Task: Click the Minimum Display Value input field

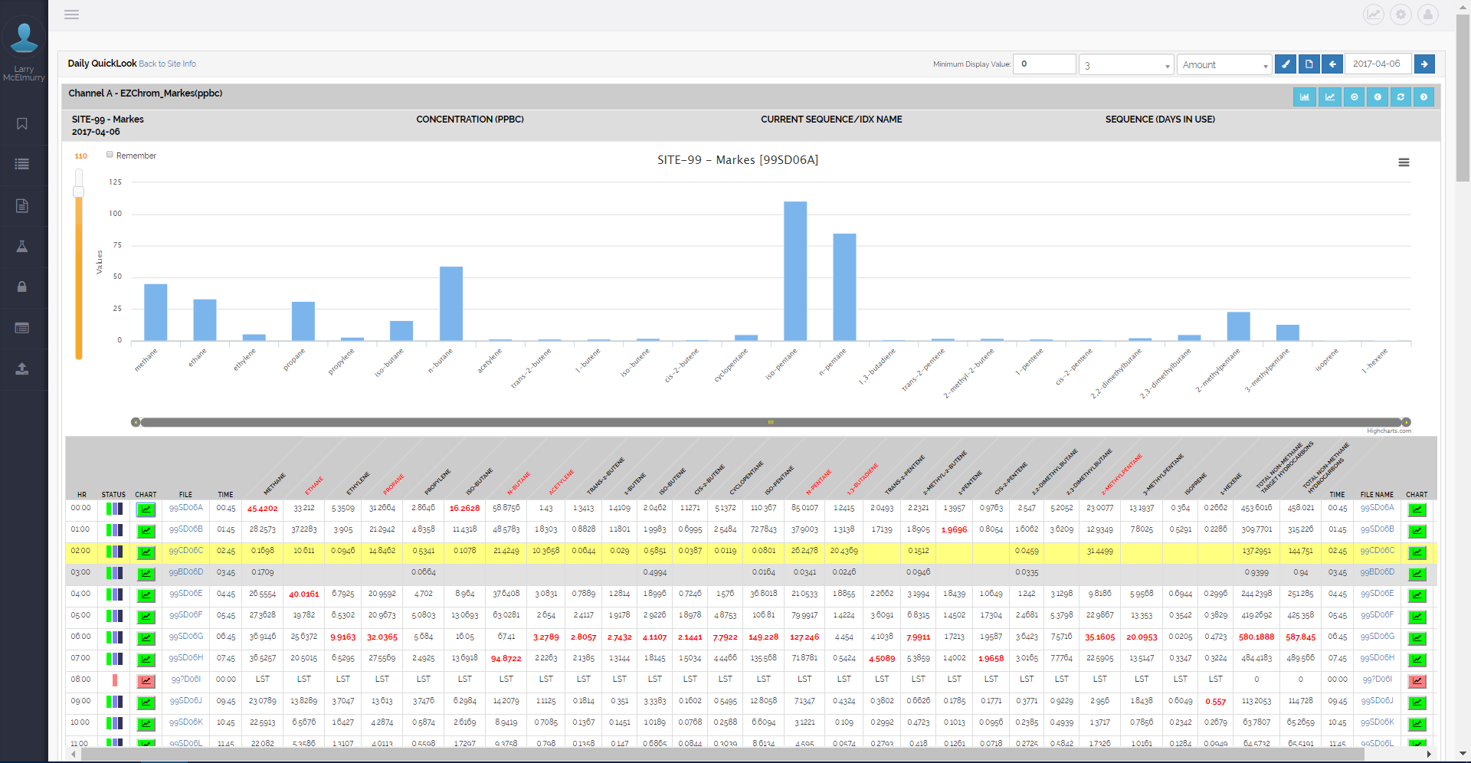Action: point(1044,64)
